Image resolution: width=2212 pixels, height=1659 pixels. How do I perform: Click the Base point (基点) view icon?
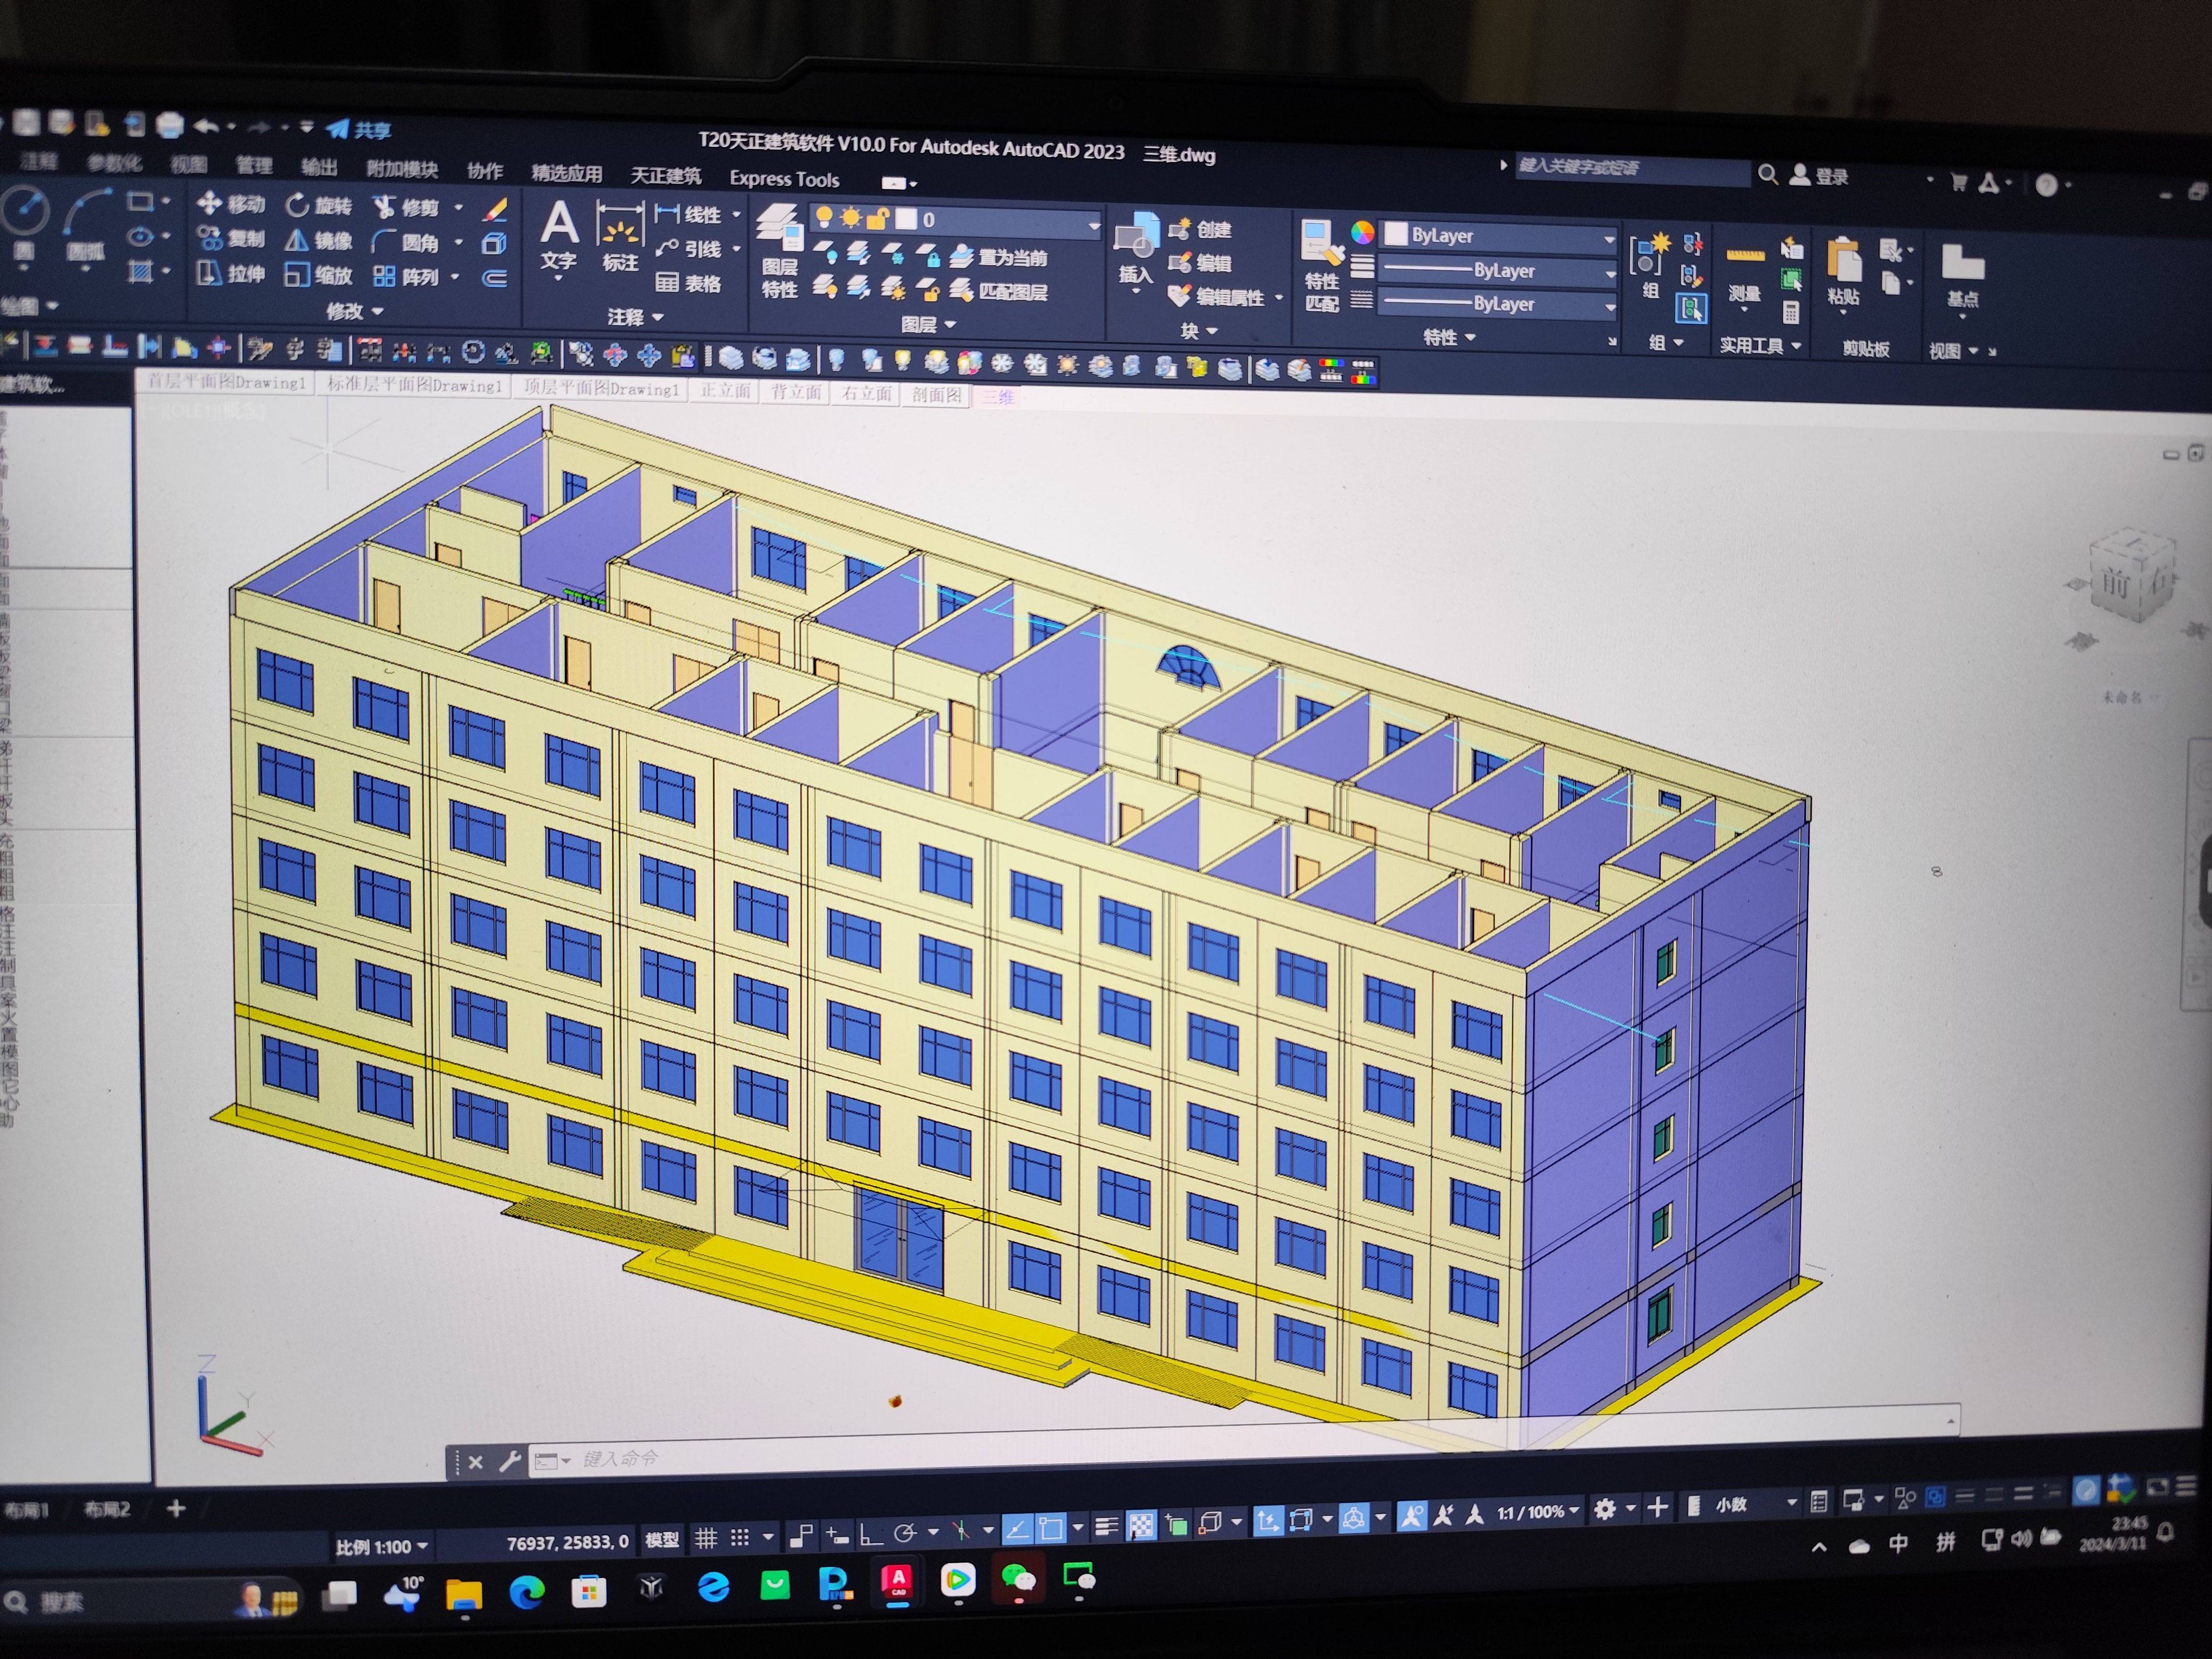pyautogui.click(x=1962, y=262)
